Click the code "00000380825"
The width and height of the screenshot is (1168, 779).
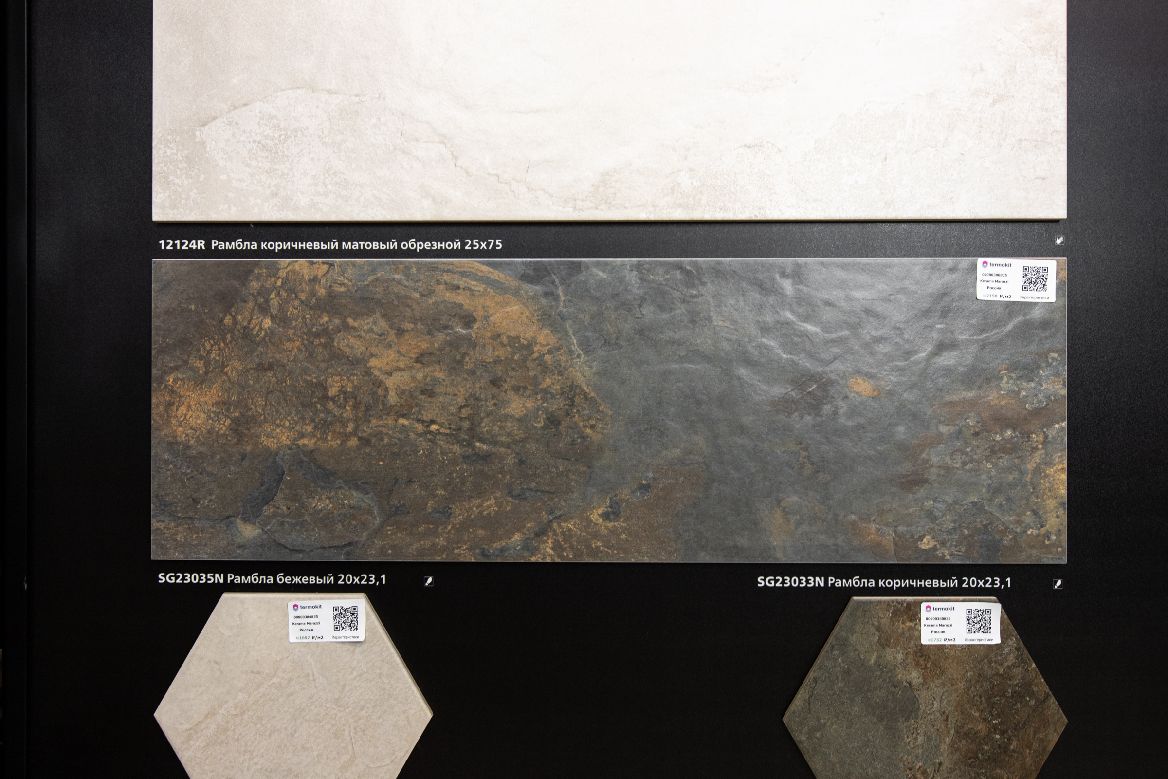995,275
